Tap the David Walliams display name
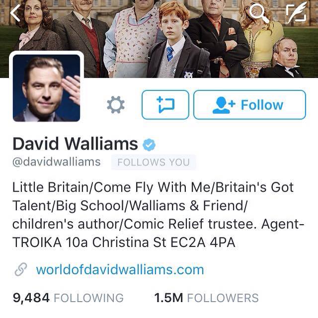The width and height of the screenshot is (318, 318). click(75, 144)
